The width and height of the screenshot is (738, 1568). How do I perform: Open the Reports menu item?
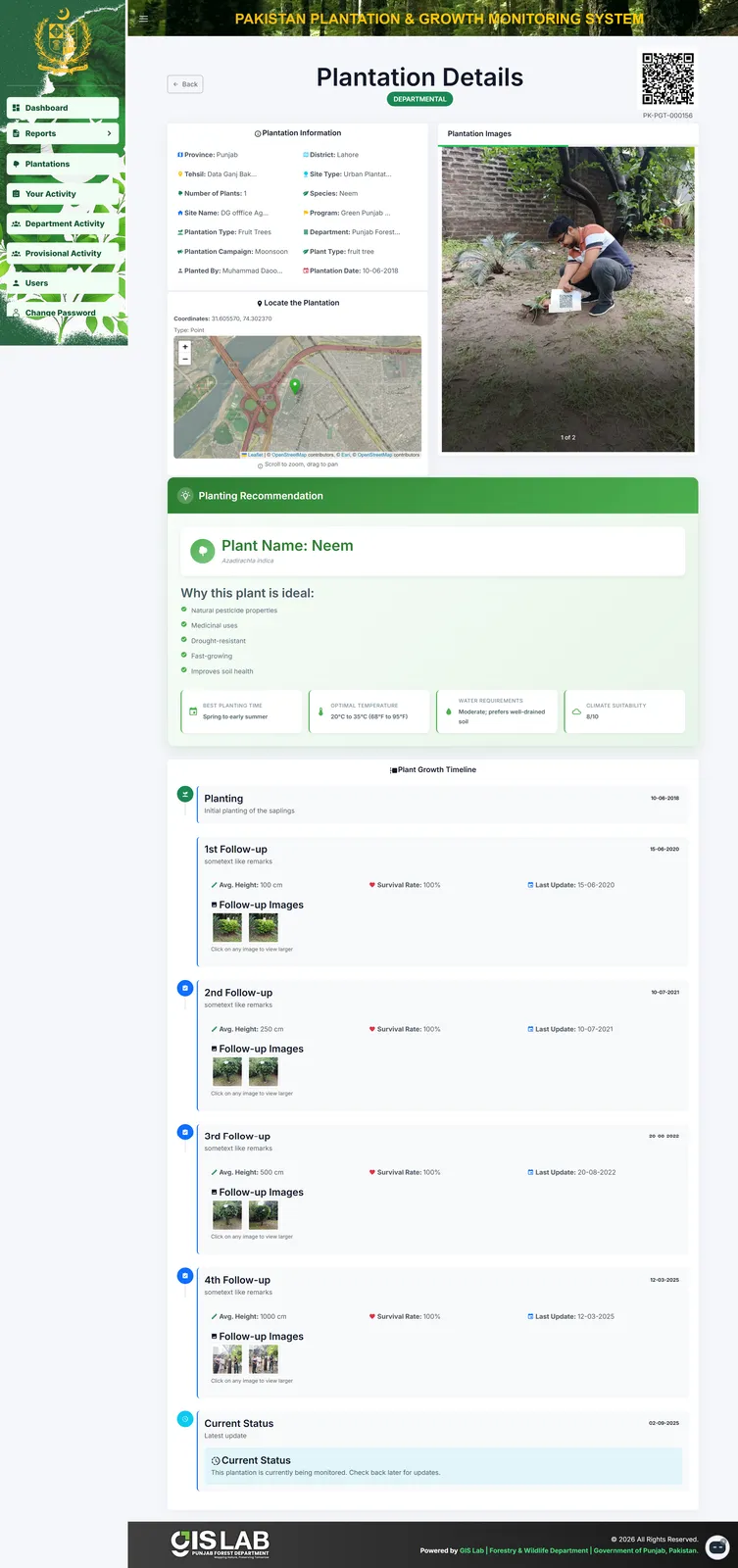(x=63, y=133)
